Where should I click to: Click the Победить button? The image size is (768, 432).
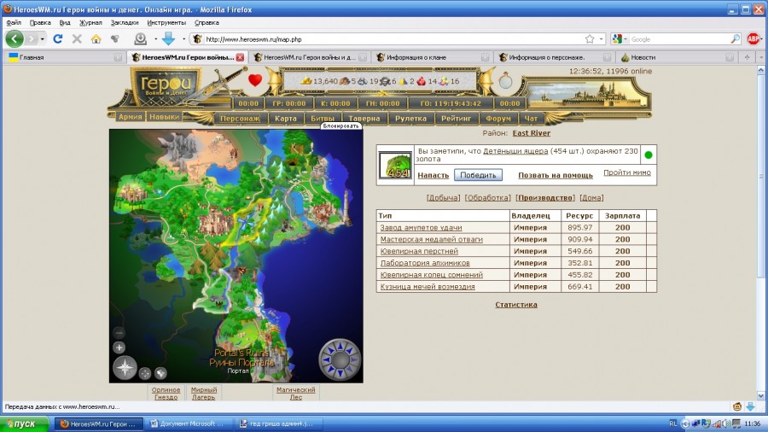pos(478,175)
